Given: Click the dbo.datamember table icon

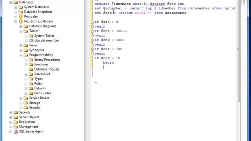Looking at the screenshot, I should tap(31, 40).
